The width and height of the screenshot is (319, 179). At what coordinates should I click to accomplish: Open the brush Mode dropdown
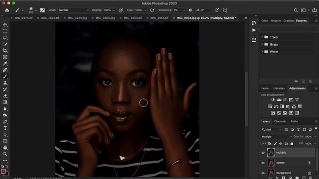coord(74,10)
